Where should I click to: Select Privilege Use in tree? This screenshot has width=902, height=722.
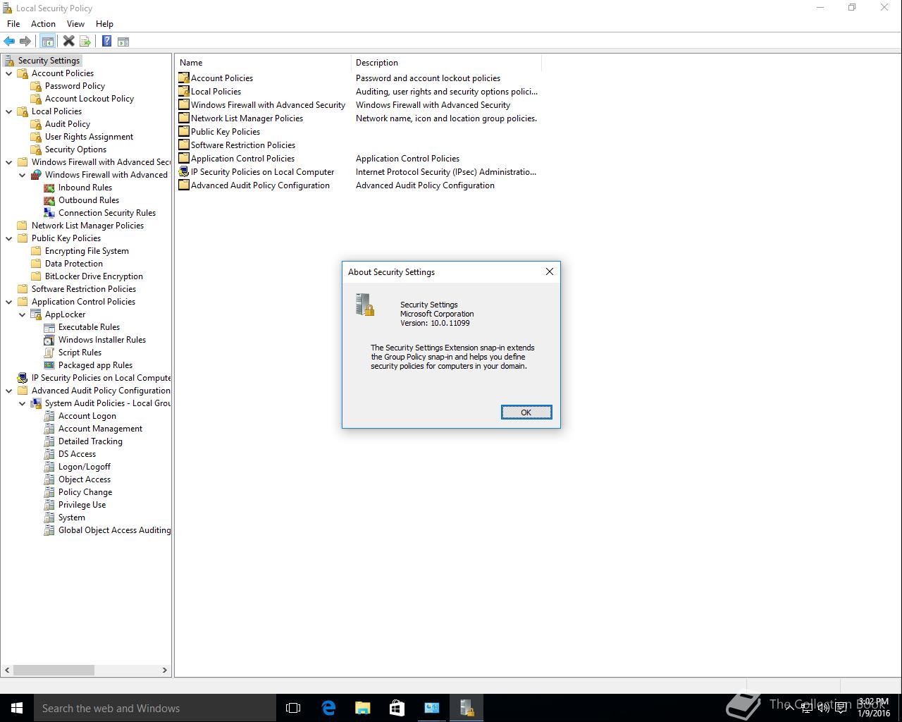coord(82,505)
